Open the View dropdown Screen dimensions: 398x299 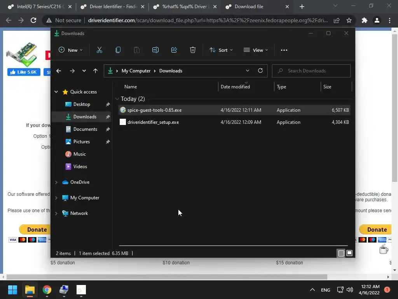point(256,50)
